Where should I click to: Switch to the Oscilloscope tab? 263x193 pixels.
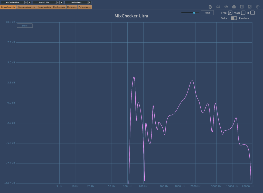[59, 7]
